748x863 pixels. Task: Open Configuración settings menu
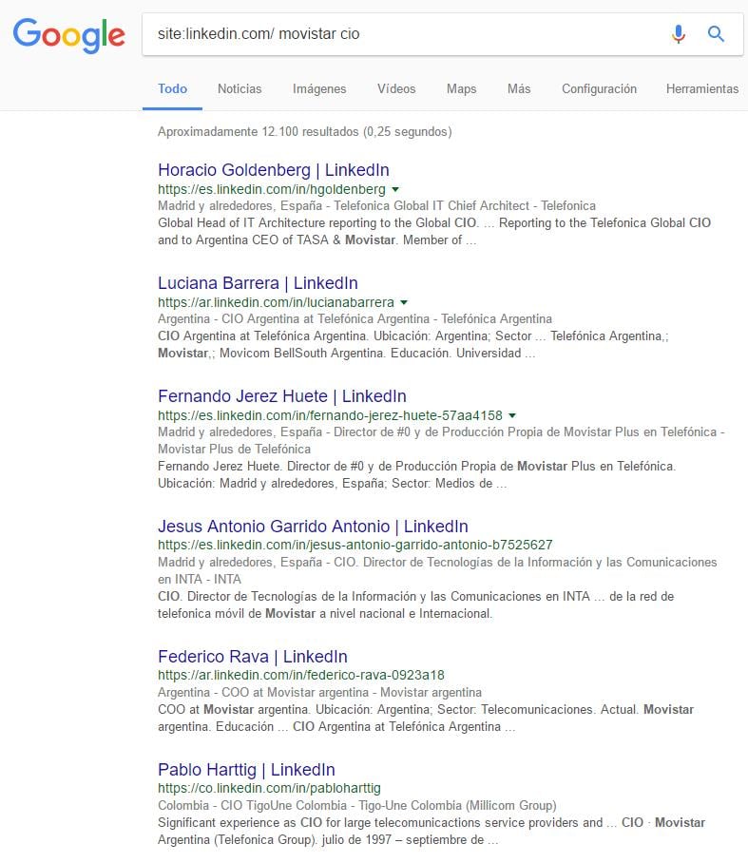tap(599, 88)
